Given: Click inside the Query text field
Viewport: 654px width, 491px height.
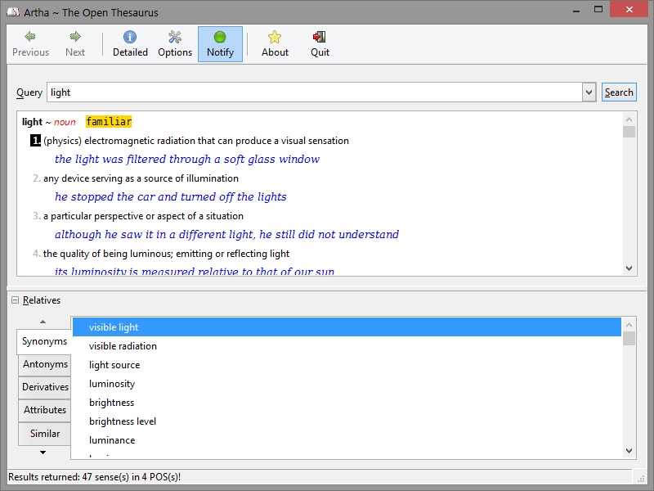Looking at the screenshot, I should pyautogui.click(x=315, y=92).
